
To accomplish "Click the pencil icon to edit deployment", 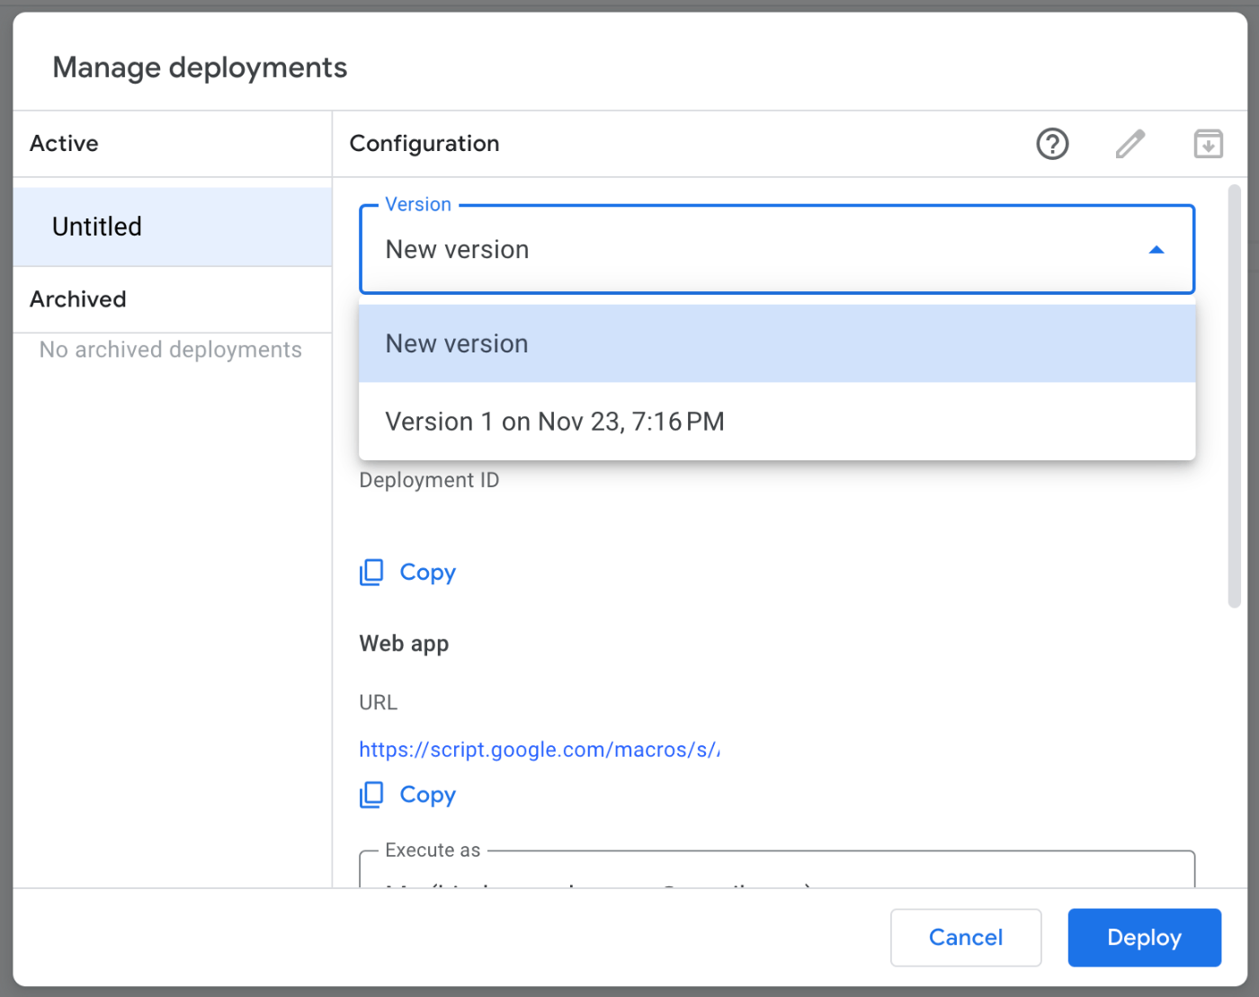I will tap(1130, 144).
